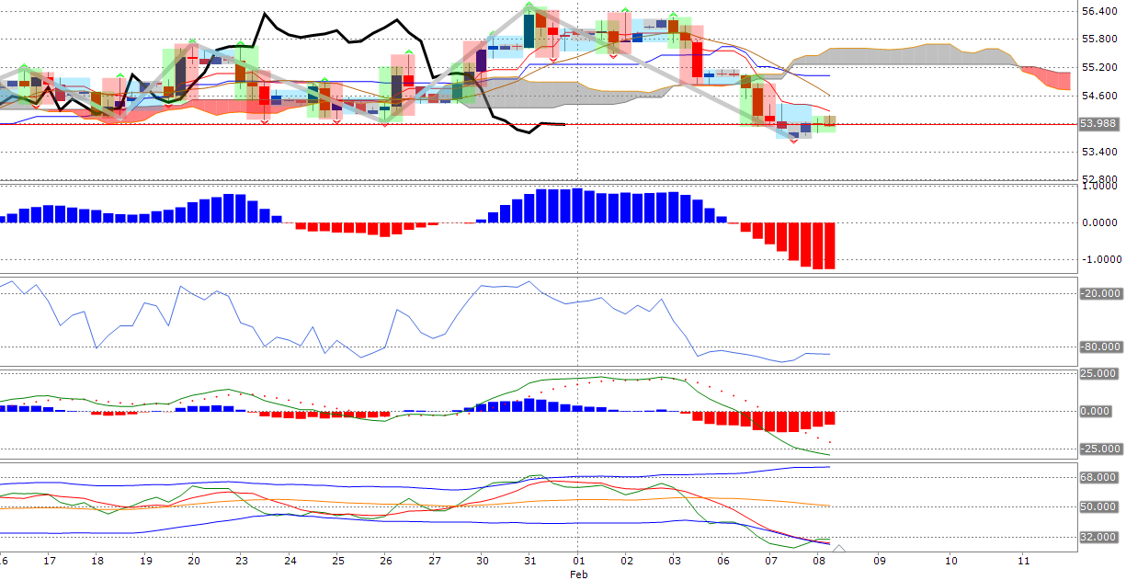Screen dimensions: 1126x580
Task: Click the 1.0000 axis label of histogram panel
Action: pos(1098,186)
